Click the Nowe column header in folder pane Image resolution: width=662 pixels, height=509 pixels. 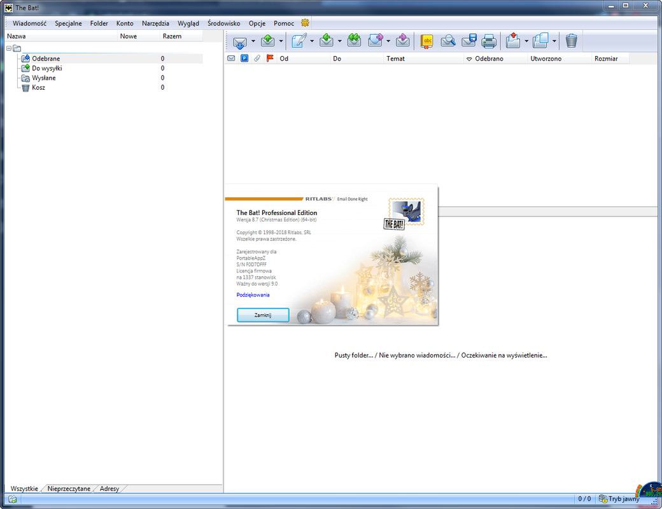coord(139,36)
